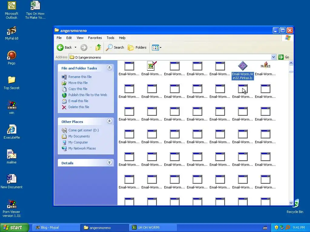Open the Views dropdown button
Screen dimensions: 310x232
pos(157,47)
